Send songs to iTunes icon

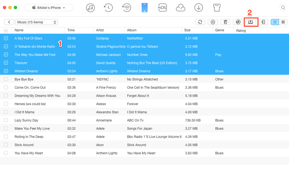[x=238, y=22]
